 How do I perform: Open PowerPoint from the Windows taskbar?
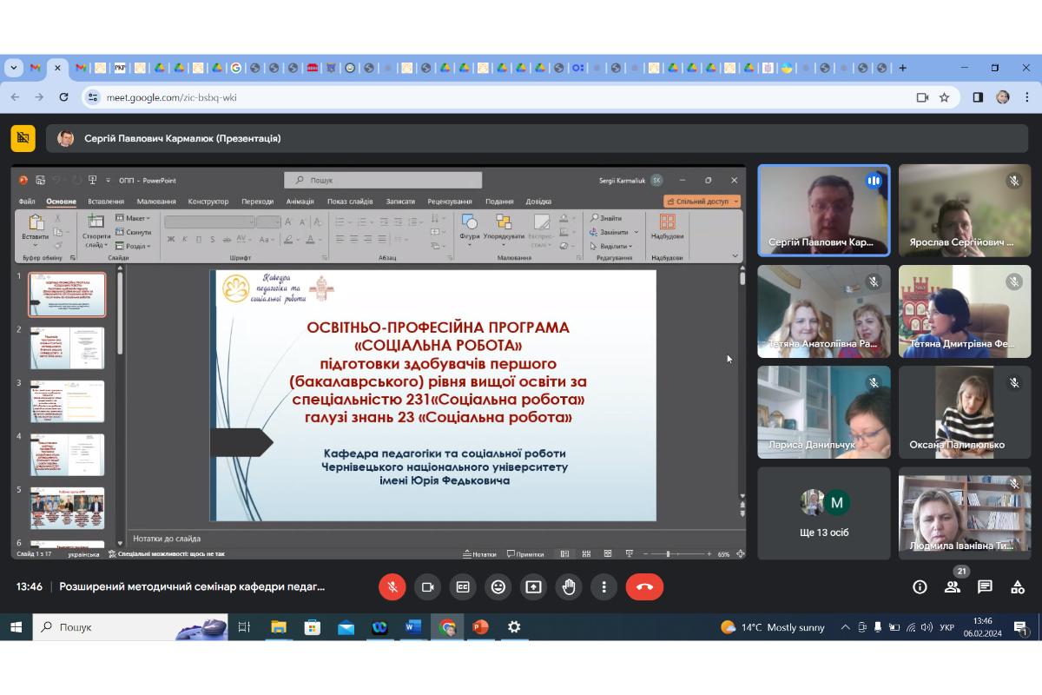(x=480, y=627)
